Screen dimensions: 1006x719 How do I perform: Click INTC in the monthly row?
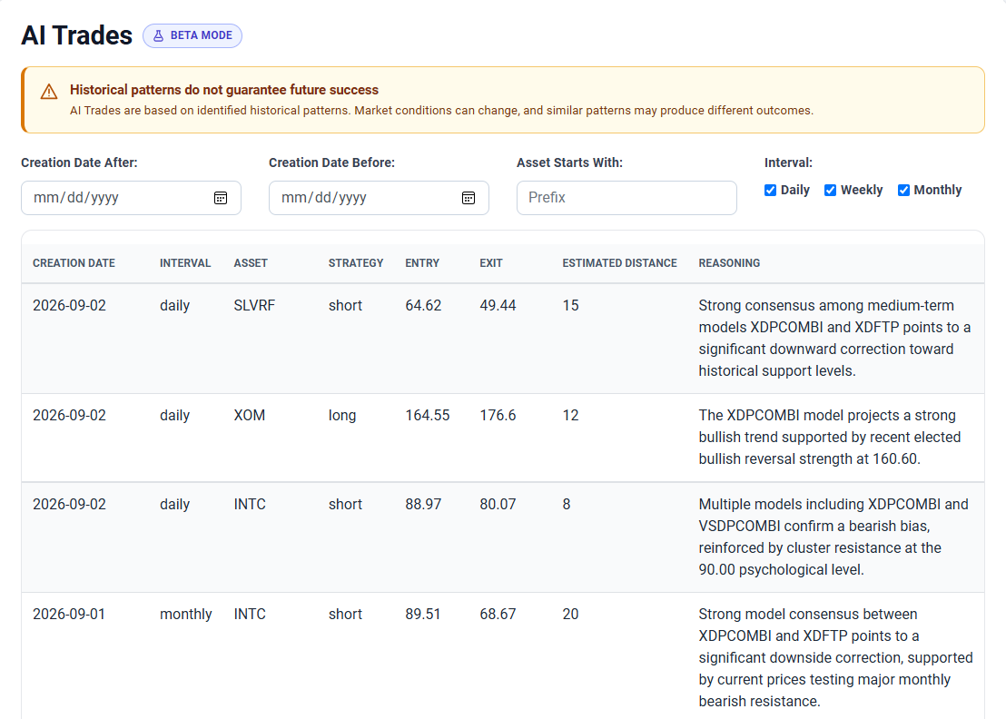(x=250, y=615)
